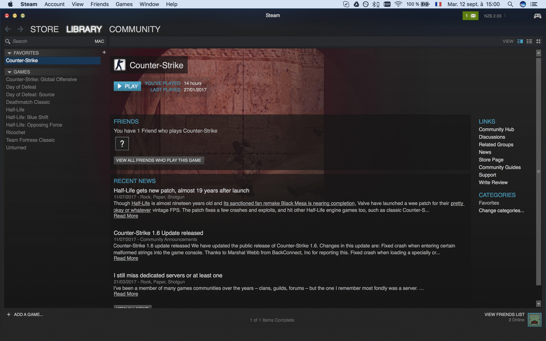Click the Counter-Strike game logo icon

click(x=120, y=65)
